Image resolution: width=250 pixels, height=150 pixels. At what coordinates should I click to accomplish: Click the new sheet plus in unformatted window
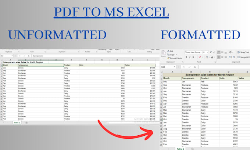[x=26, y=122]
